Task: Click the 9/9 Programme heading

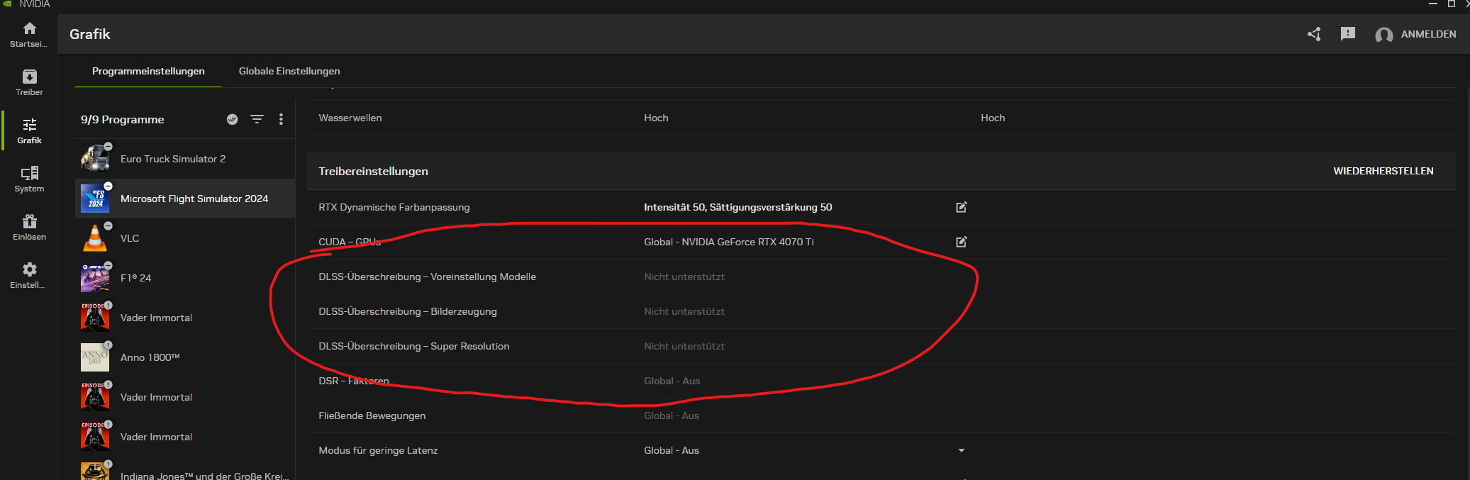Action: tap(122, 119)
